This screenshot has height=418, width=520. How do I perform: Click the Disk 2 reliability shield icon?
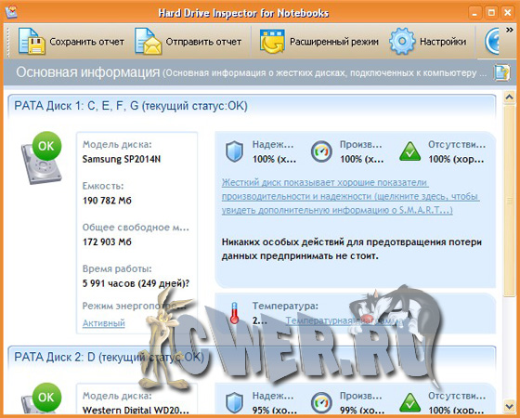click(x=234, y=403)
